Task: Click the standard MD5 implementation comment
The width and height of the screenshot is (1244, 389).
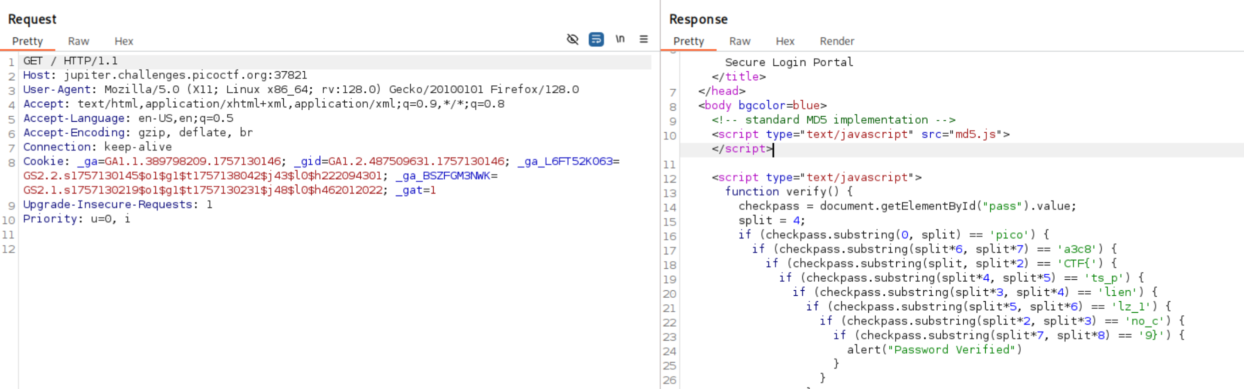Action: [x=834, y=120]
